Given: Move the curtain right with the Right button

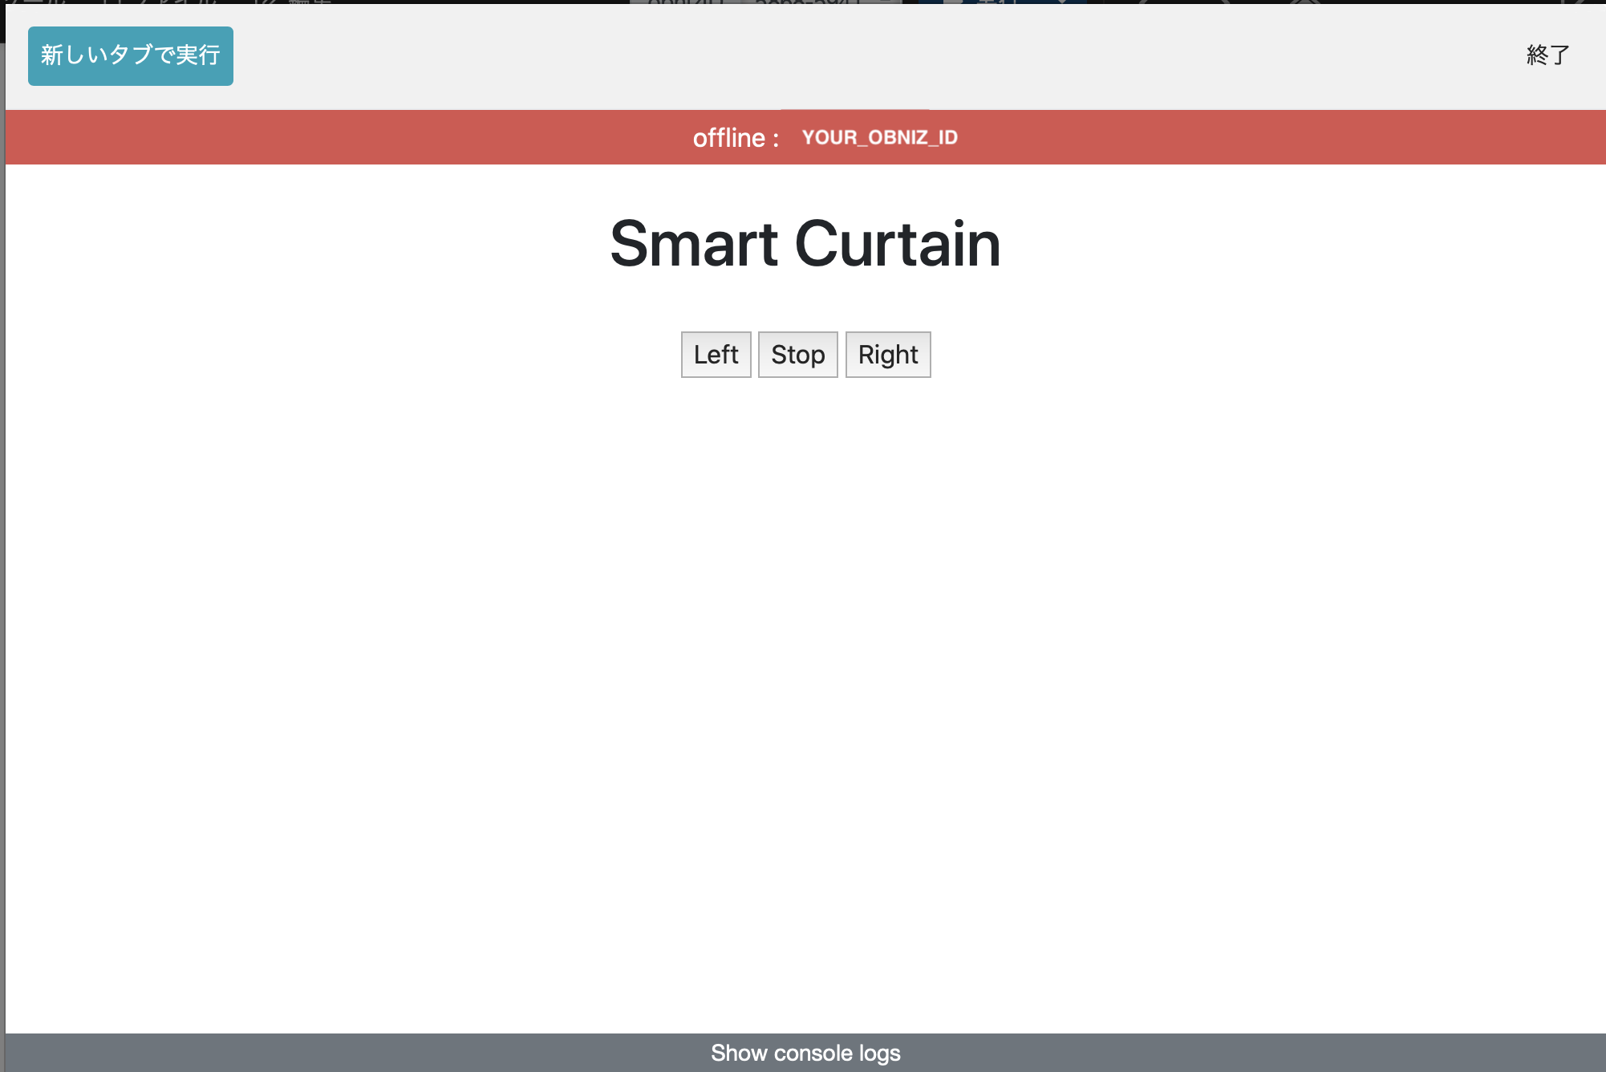Looking at the screenshot, I should pos(887,354).
